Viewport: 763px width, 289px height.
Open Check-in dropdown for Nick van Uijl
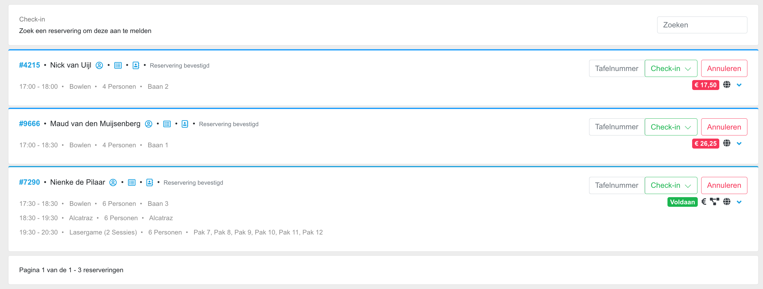(x=671, y=69)
